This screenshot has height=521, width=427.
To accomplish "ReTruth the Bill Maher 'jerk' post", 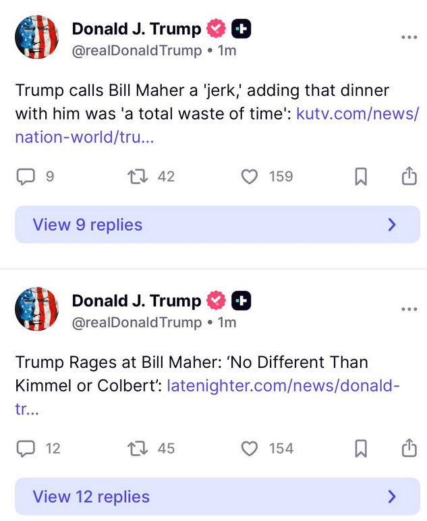I will tap(137, 177).
